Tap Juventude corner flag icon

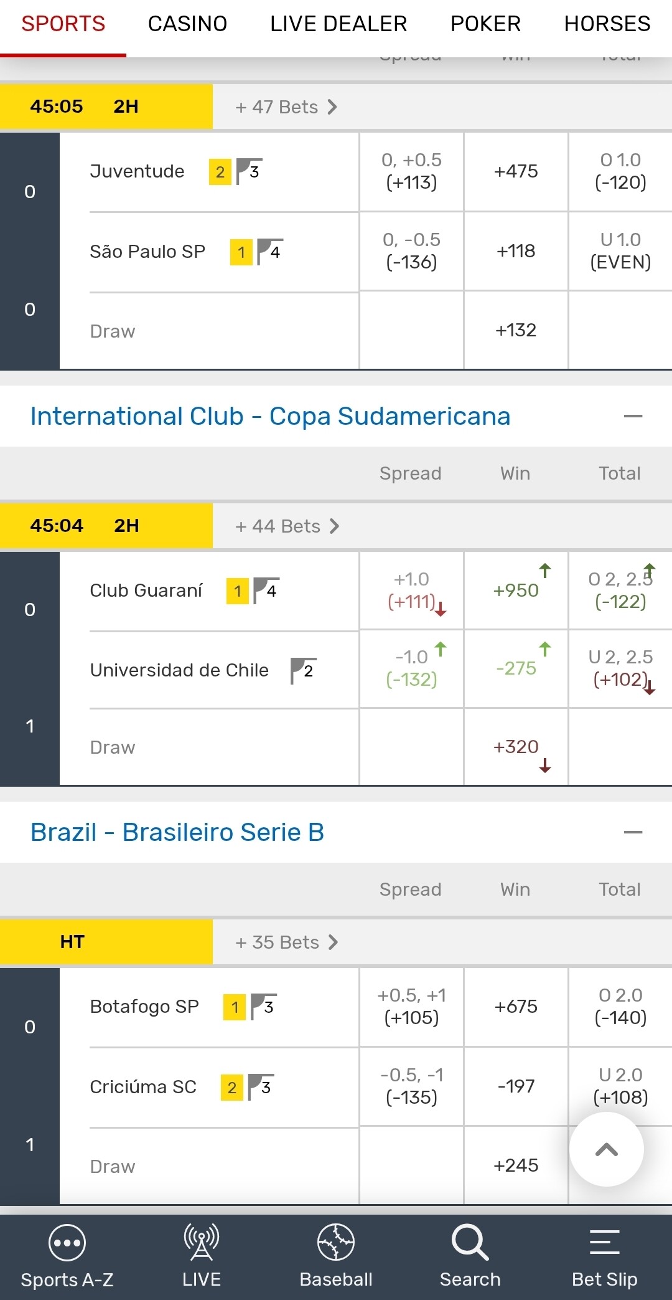pos(249,171)
